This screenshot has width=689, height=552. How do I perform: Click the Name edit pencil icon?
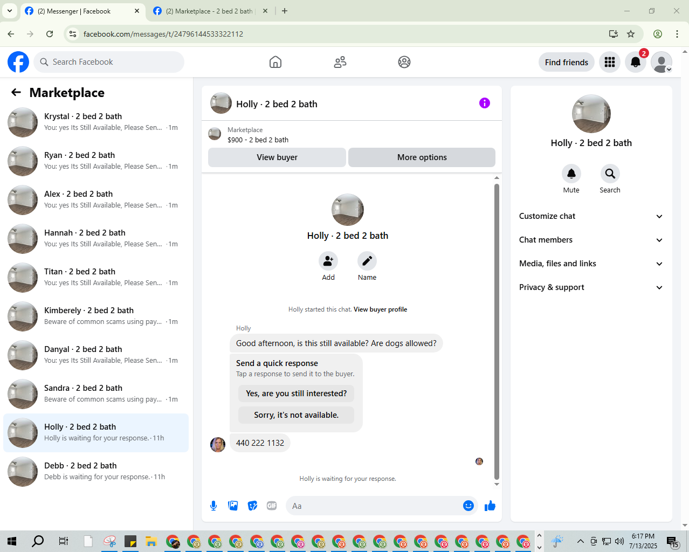[367, 261]
